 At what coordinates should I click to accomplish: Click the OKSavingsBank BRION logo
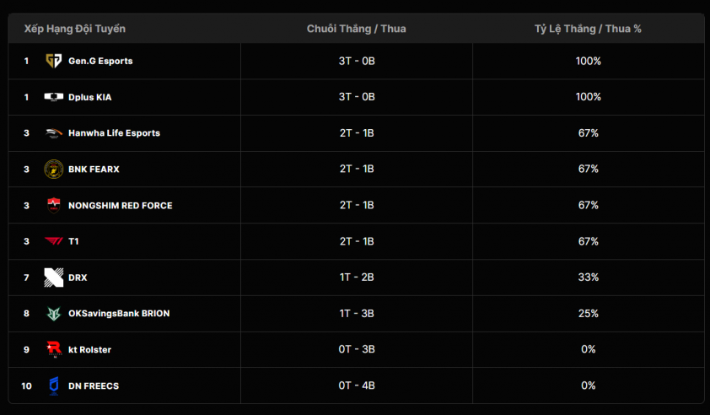click(53, 314)
